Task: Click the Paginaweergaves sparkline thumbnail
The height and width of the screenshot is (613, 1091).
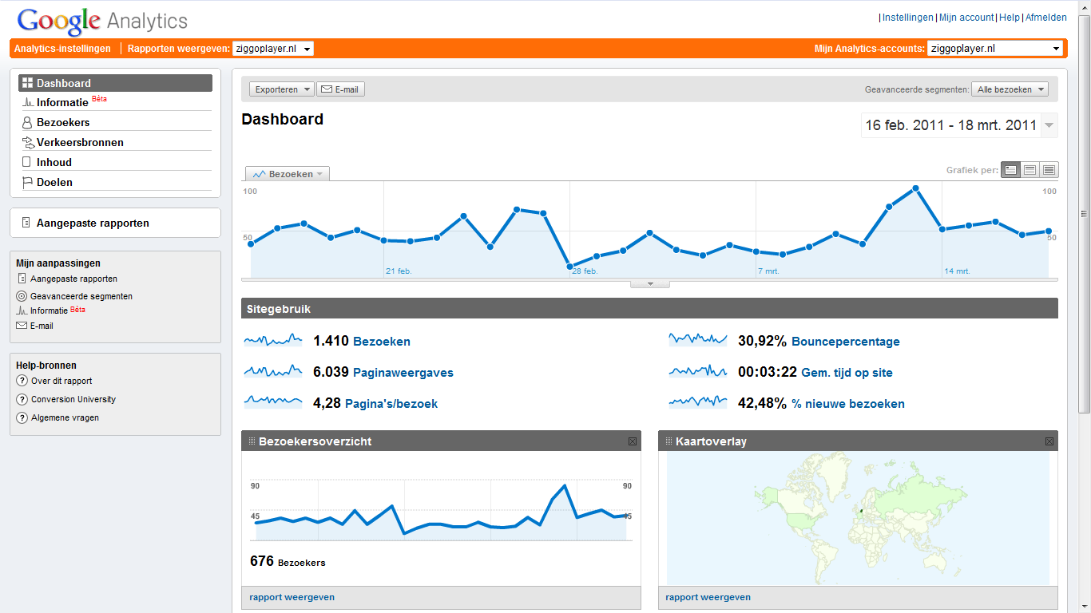Action: click(x=273, y=372)
